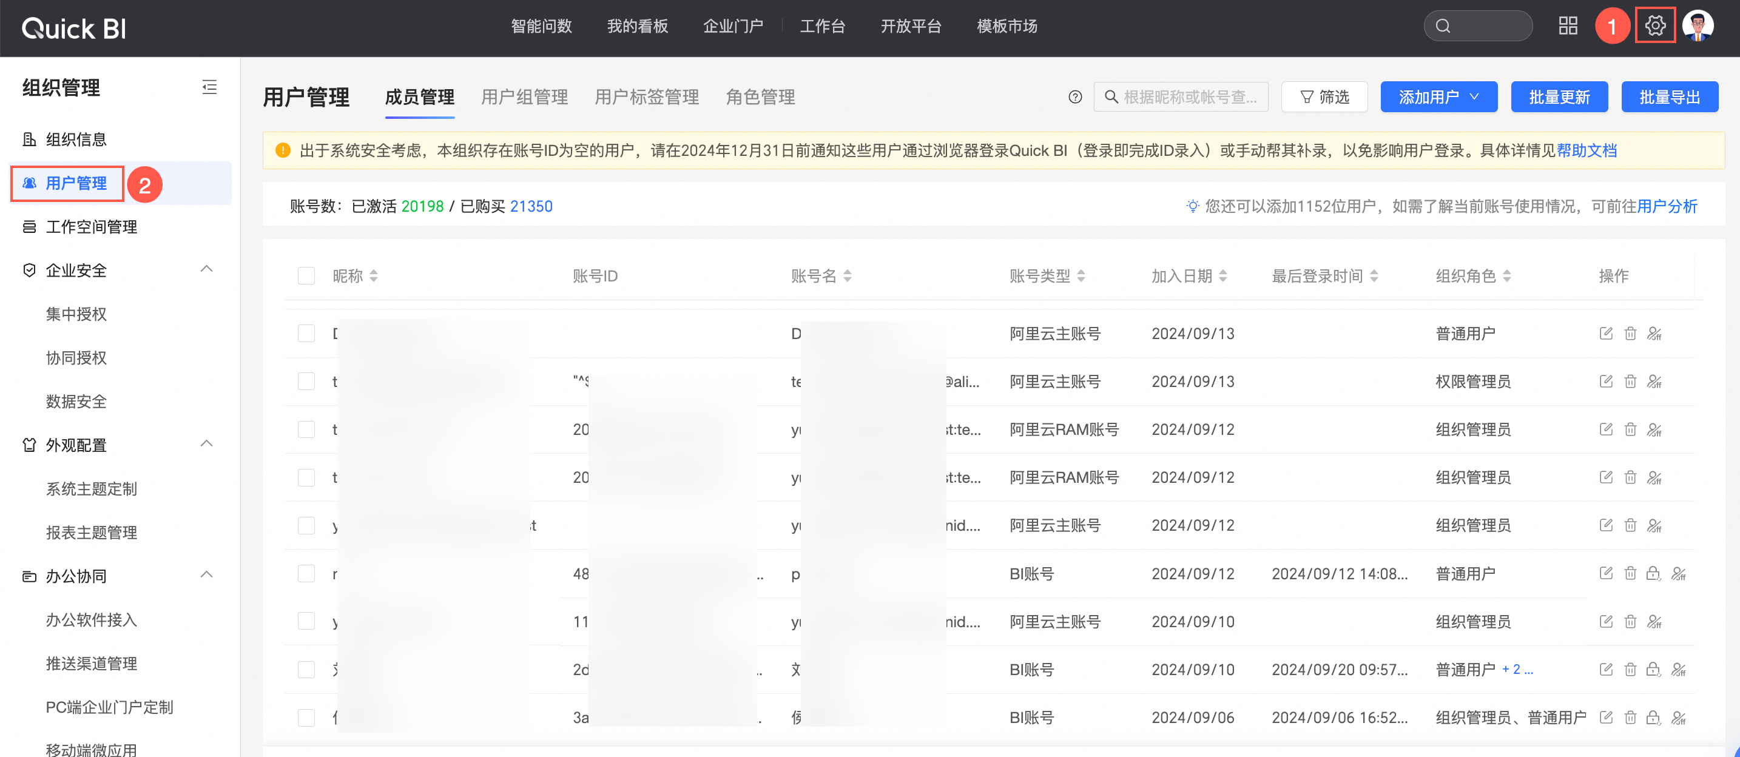Sort by 加入日期 column arrows

coord(1223,275)
